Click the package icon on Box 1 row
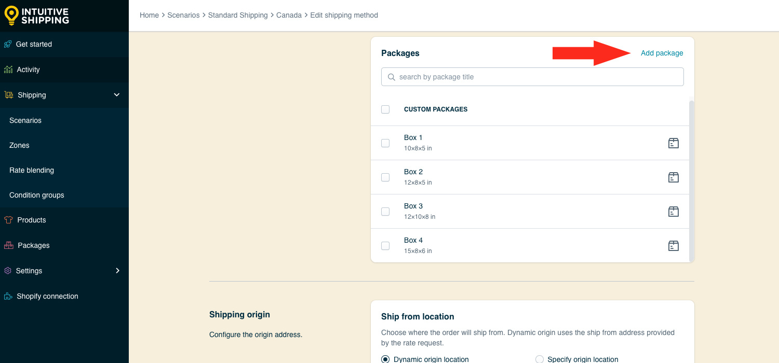Image resolution: width=779 pixels, height=363 pixels. [x=674, y=143]
